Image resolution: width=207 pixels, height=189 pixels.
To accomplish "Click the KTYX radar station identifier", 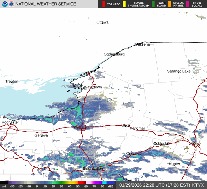I will click(198, 185).
